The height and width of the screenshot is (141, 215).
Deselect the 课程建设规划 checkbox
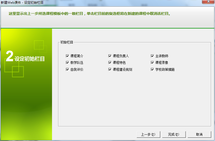[x=110, y=69]
